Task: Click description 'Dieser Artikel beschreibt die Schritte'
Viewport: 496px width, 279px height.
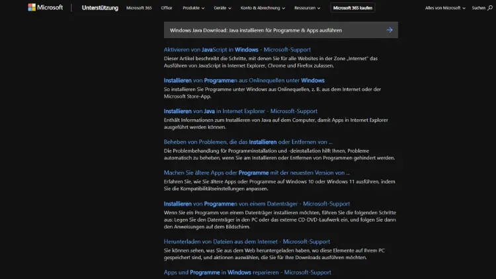Action: coord(270,62)
